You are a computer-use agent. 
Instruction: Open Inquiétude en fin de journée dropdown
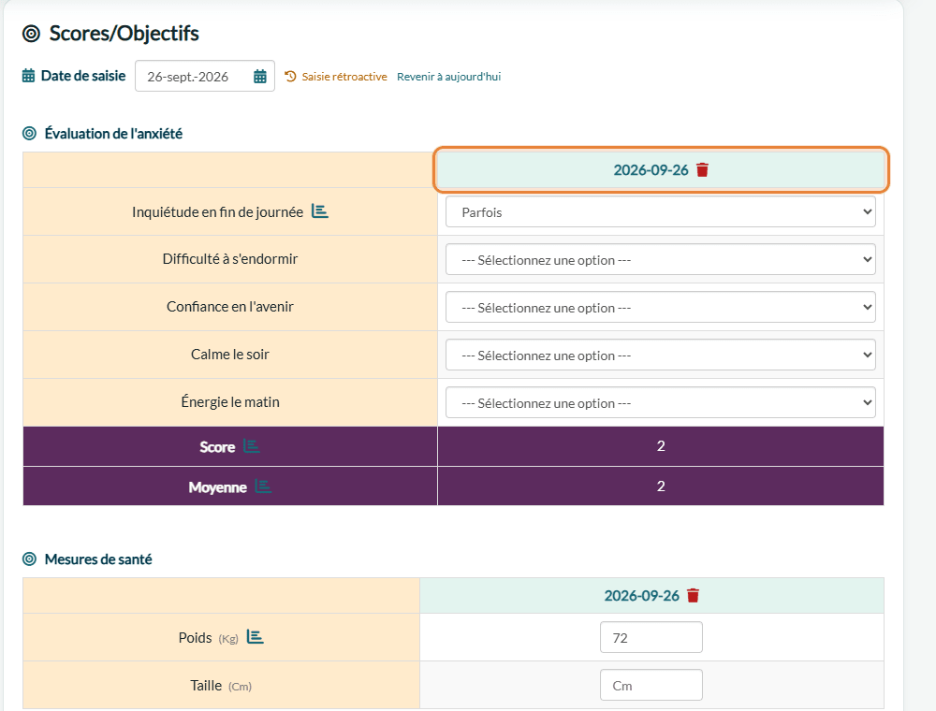click(x=660, y=211)
